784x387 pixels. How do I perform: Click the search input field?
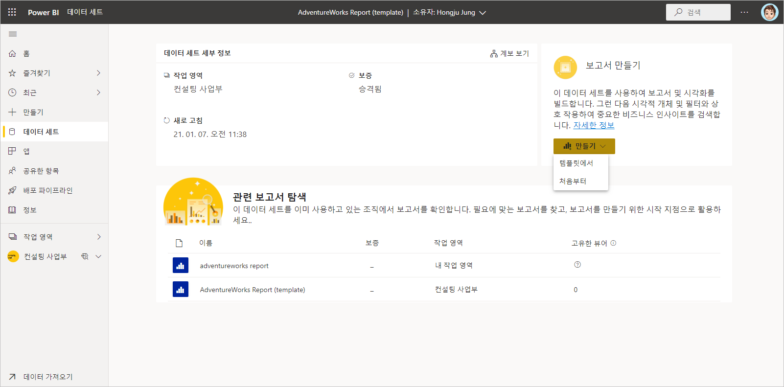coord(698,12)
